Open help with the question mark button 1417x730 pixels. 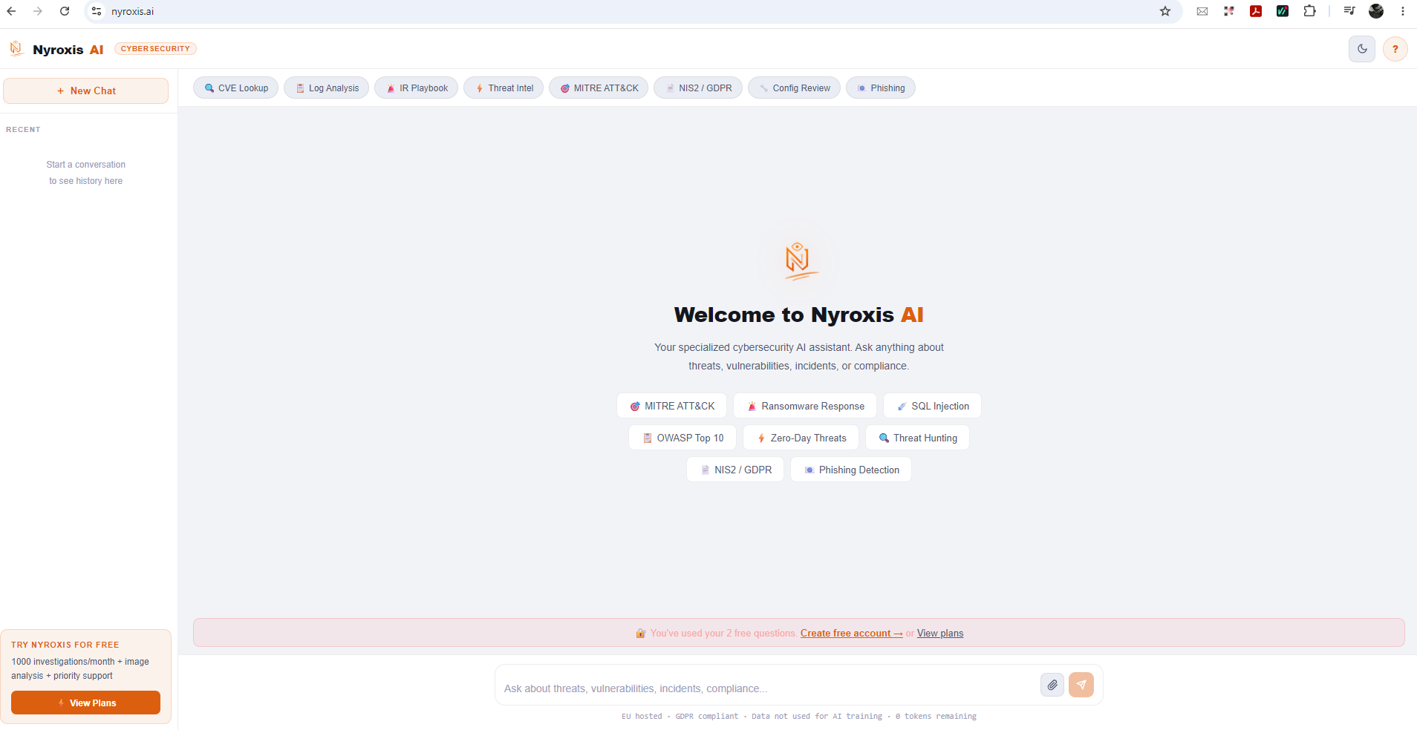[1395, 49]
